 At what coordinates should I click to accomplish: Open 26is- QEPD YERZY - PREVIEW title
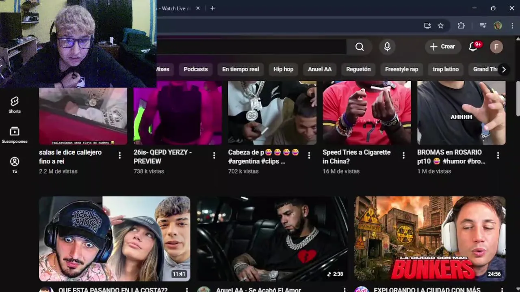click(162, 157)
